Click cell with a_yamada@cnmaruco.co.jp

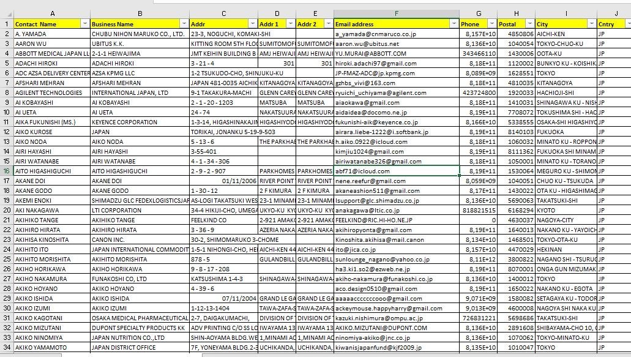pyautogui.click(x=397, y=34)
